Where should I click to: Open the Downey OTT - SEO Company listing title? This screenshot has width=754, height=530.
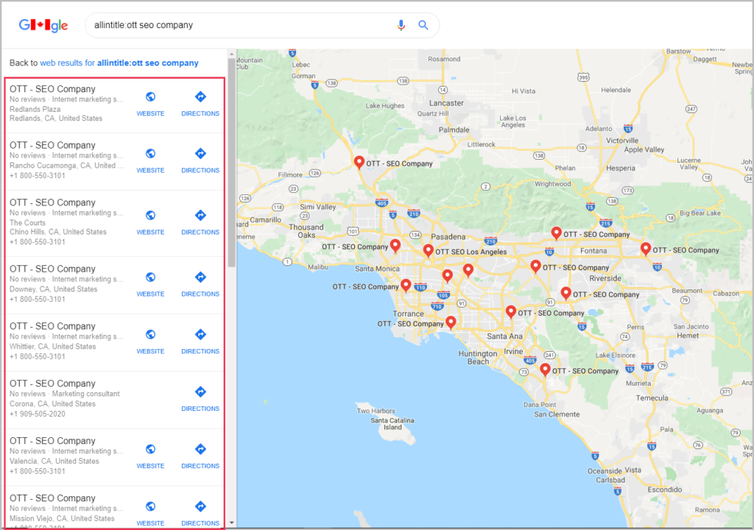click(52, 269)
